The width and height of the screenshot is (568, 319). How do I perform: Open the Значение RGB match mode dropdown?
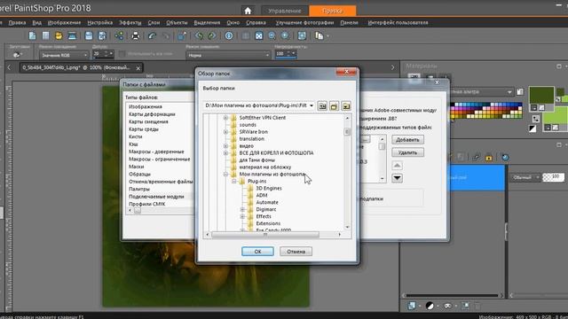[x=63, y=55]
